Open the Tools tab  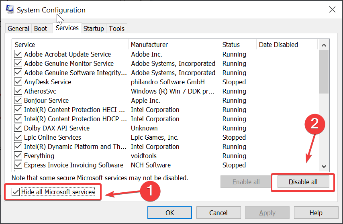pyautogui.click(x=116, y=29)
